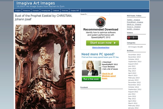Open the March 2013 archive
Image resolution: width=163 pixels, height=109 pixels.
click(133, 75)
